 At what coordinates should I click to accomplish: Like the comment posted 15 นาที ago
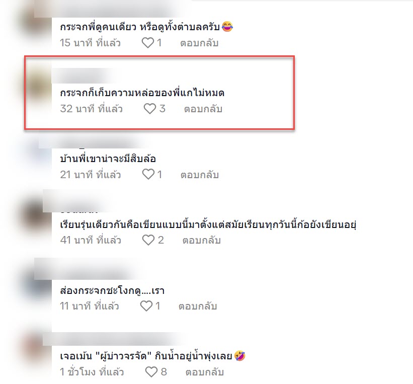point(148,43)
